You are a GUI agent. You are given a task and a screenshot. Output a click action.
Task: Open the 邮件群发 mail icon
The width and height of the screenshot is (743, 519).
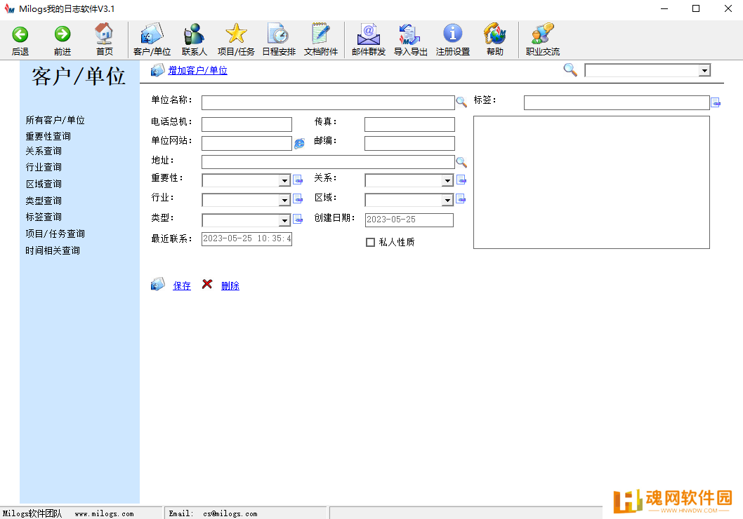[369, 34]
